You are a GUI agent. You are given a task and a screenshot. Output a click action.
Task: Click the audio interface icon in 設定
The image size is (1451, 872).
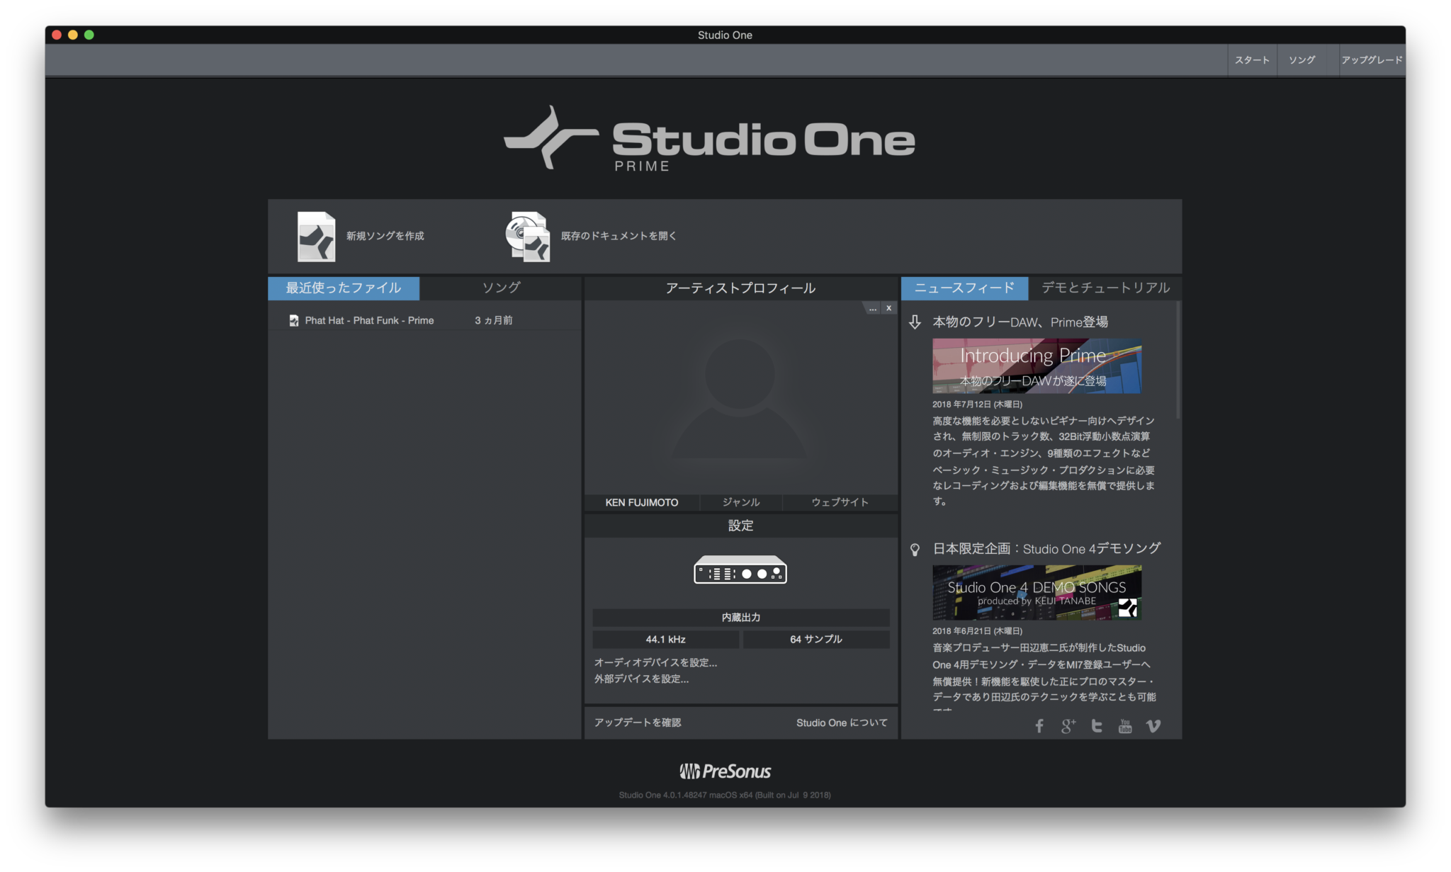(740, 570)
